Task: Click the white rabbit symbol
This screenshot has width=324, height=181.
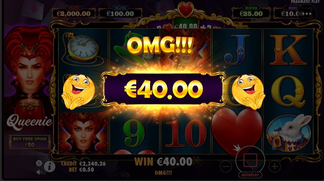Action: tap(288, 133)
